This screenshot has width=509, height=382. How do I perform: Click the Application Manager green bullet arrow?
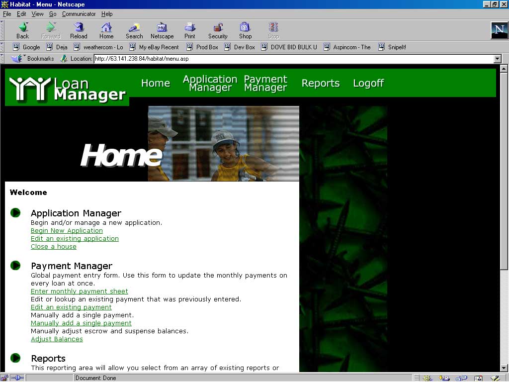tap(15, 213)
